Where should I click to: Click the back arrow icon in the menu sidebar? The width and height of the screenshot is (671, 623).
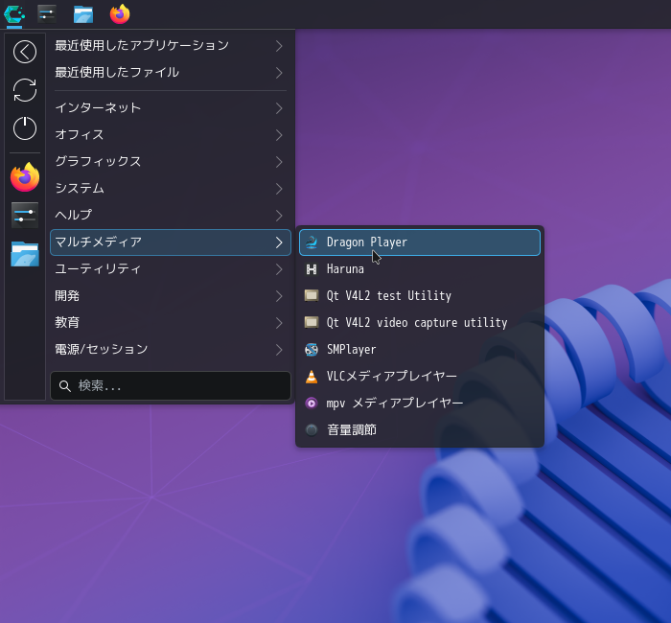[25, 52]
